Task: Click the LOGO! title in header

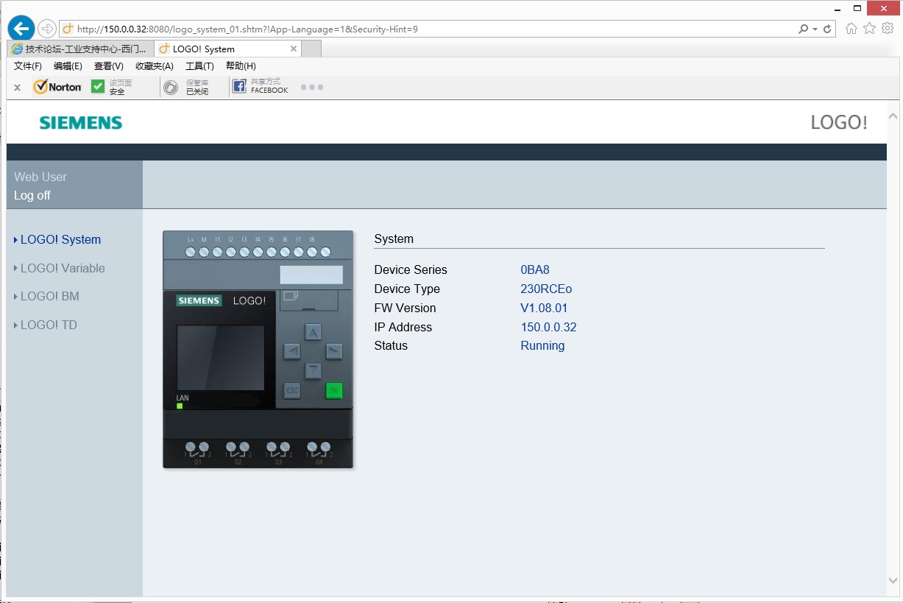Action: tap(839, 122)
